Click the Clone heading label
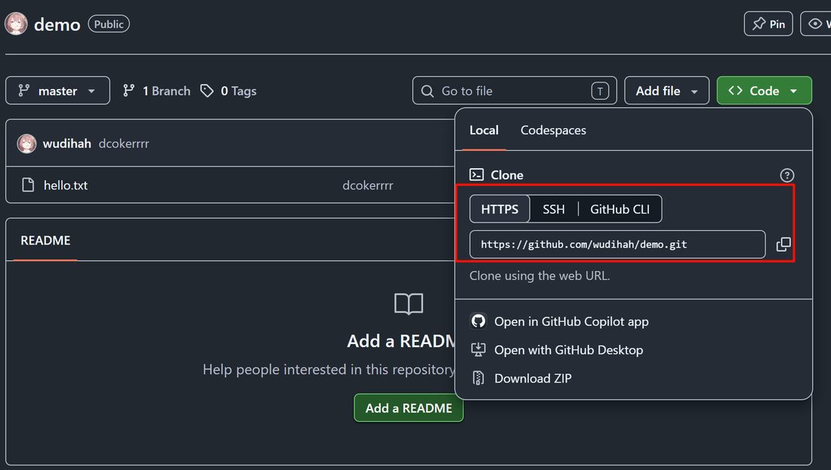 [x=507, y=175]
